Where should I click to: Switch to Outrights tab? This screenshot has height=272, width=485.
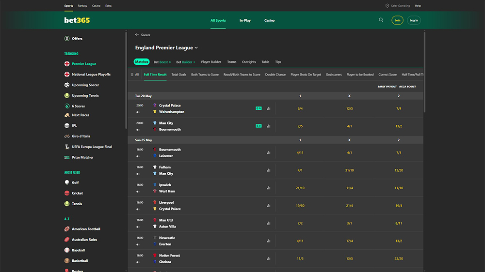click(x=249, y=62)
